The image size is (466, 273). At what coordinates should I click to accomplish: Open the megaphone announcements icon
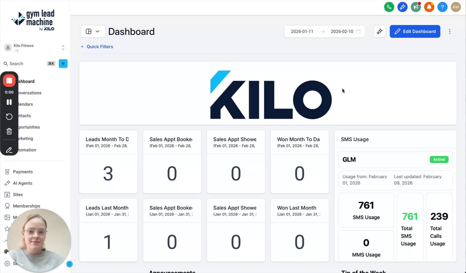(416, 7)
